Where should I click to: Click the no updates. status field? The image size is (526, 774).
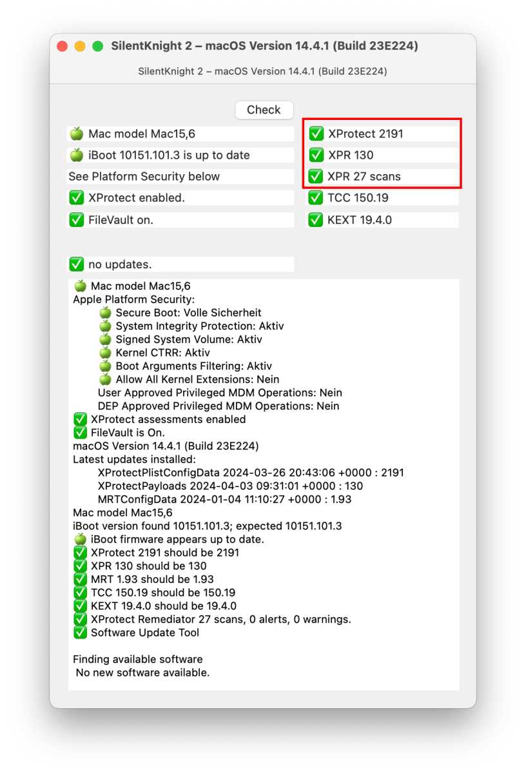tap(180, 264)
